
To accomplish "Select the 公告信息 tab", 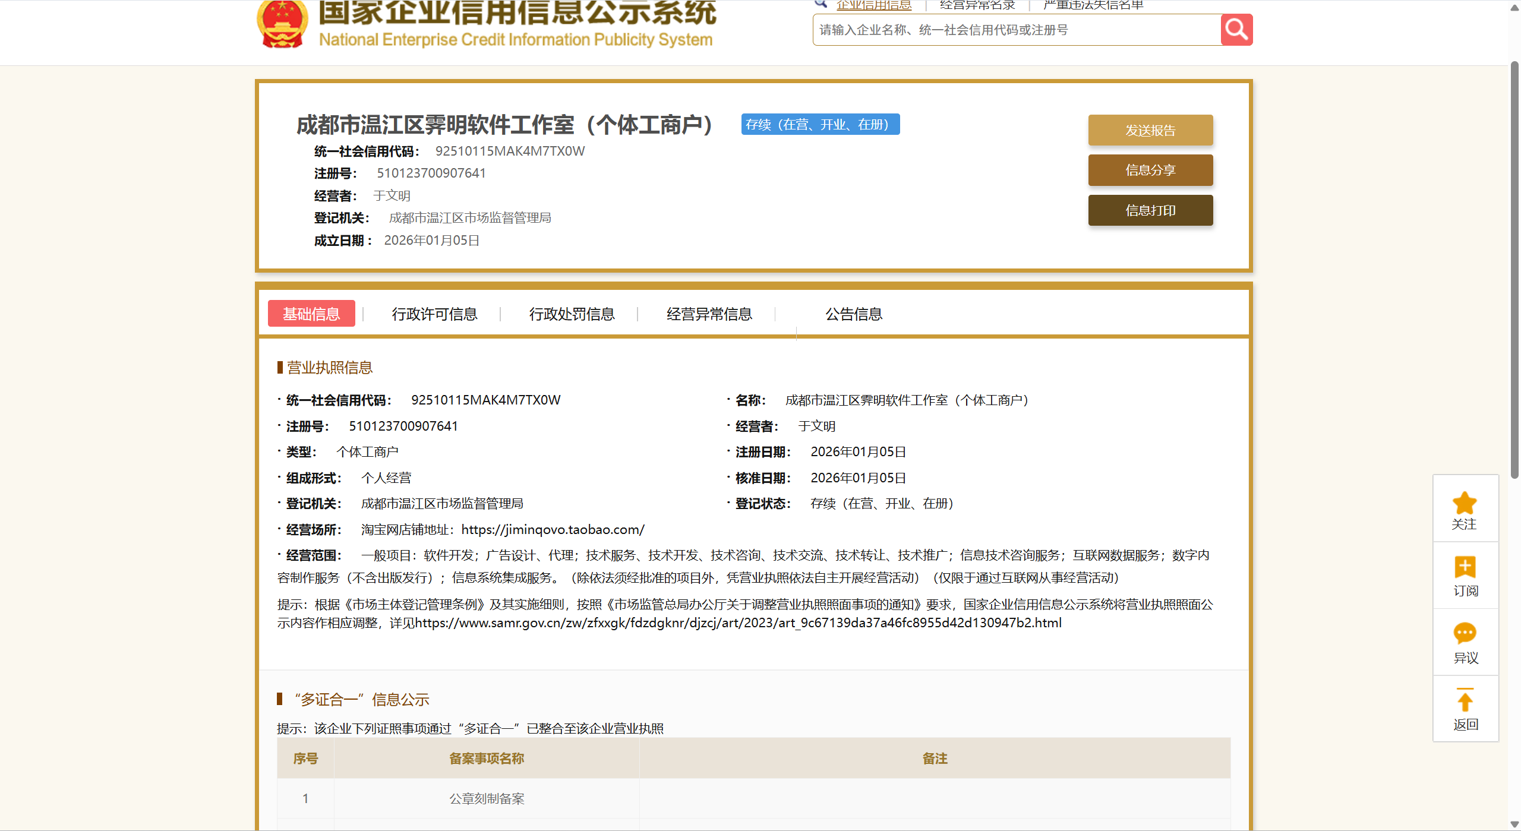I will pos(853,314).
